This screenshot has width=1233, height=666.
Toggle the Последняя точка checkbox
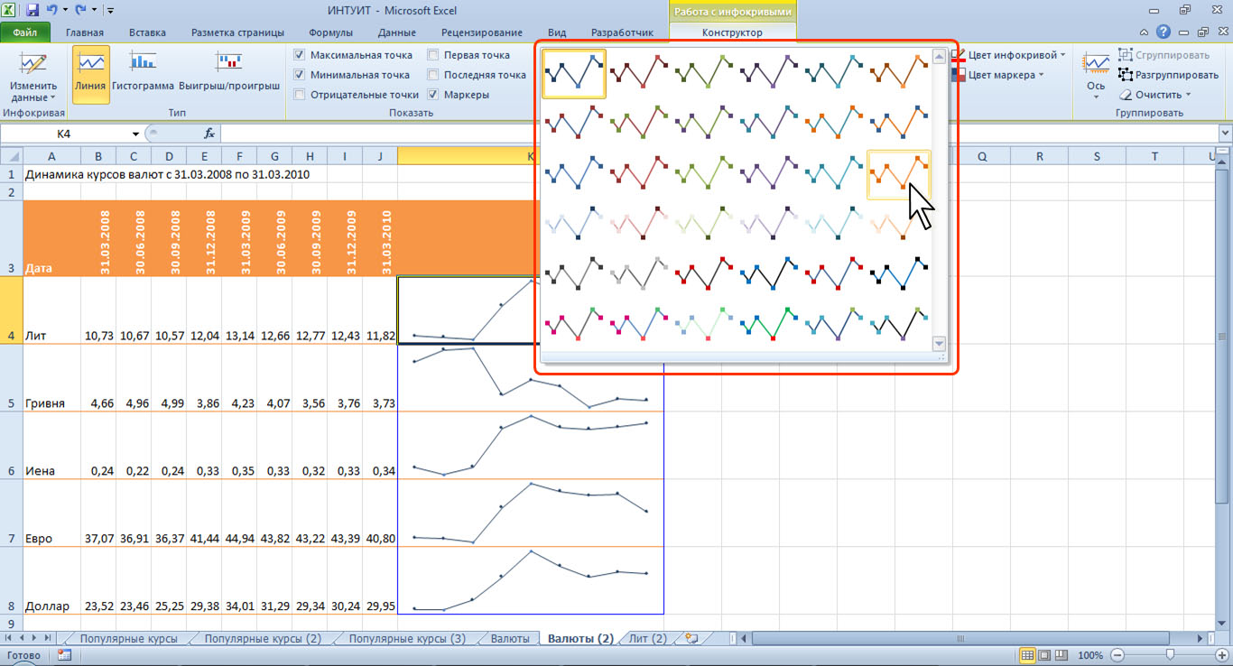[x=434, y=75]
